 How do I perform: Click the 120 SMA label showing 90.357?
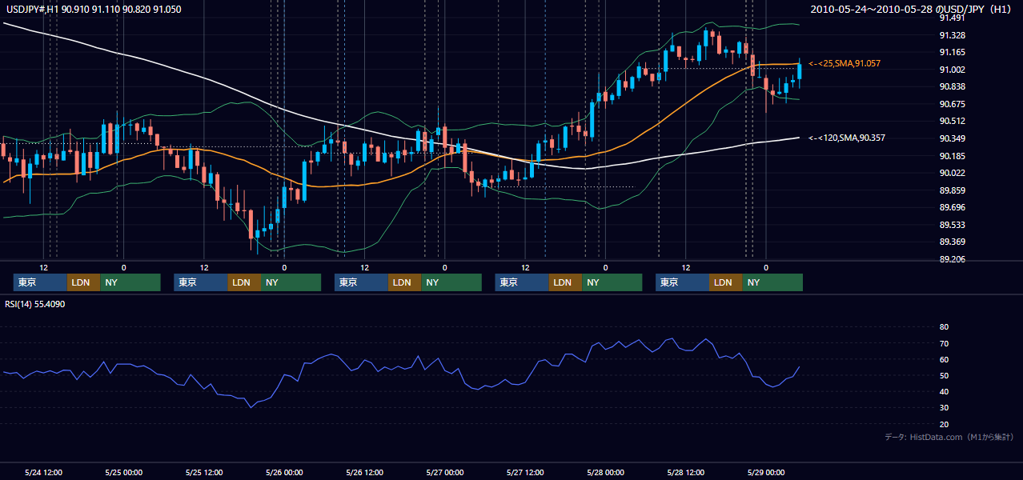[x=847, y=138]
